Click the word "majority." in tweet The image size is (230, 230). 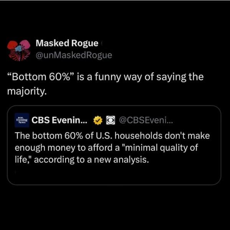pyautogui.click(x=27, y=92)
